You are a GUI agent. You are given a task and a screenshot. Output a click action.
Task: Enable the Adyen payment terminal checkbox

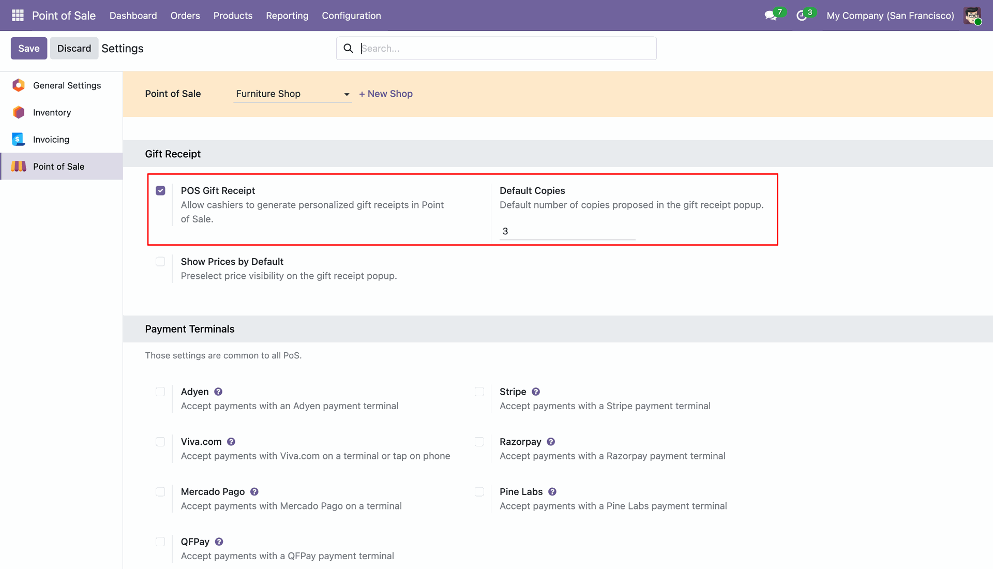(160, 392)
